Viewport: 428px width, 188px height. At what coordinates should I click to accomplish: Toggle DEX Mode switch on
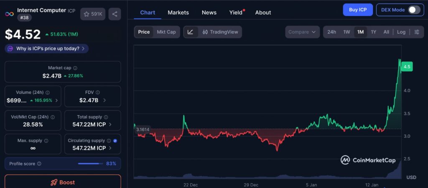tap(414, 10)
